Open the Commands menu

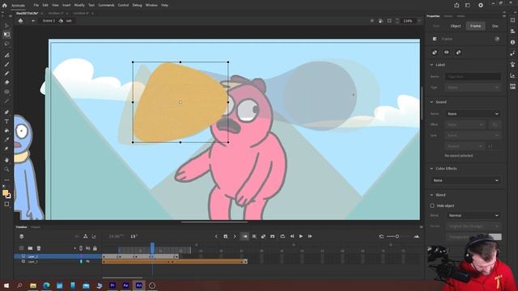pos(106,6)
